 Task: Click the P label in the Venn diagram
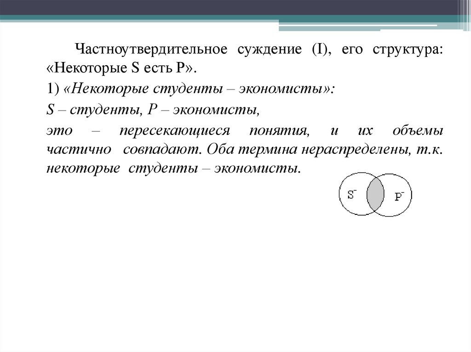(399, 197)
